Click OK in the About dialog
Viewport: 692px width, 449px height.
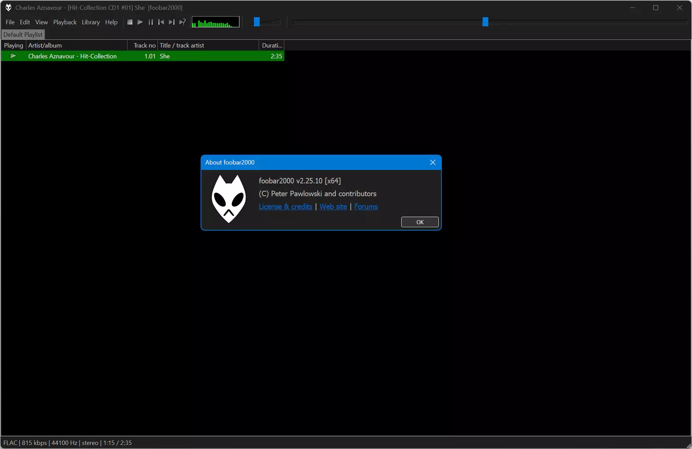pos(420,222)
